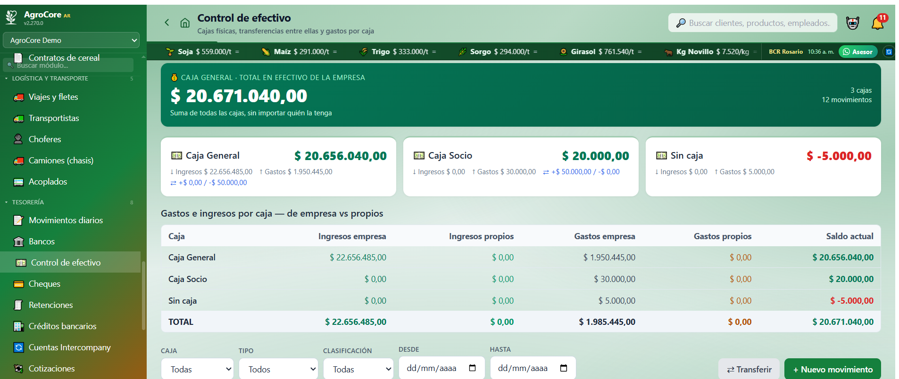The image size is (899, 379).
Task: Click the Choferes driver icon
Action: (18, 139)
